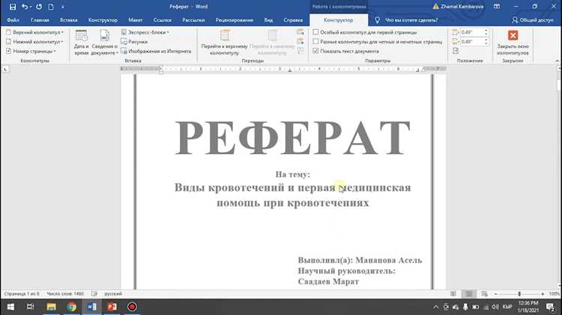This screenshot has width=562, height=315.
Task: Open PowerPoint from taskbar
Action: tap(112, 307)
